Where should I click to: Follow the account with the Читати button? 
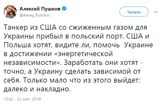[x=134, y=12]
